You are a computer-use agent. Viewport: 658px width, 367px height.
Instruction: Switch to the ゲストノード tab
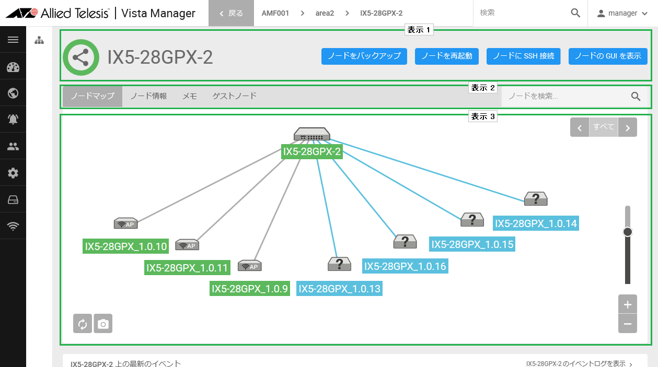point(235,96)
